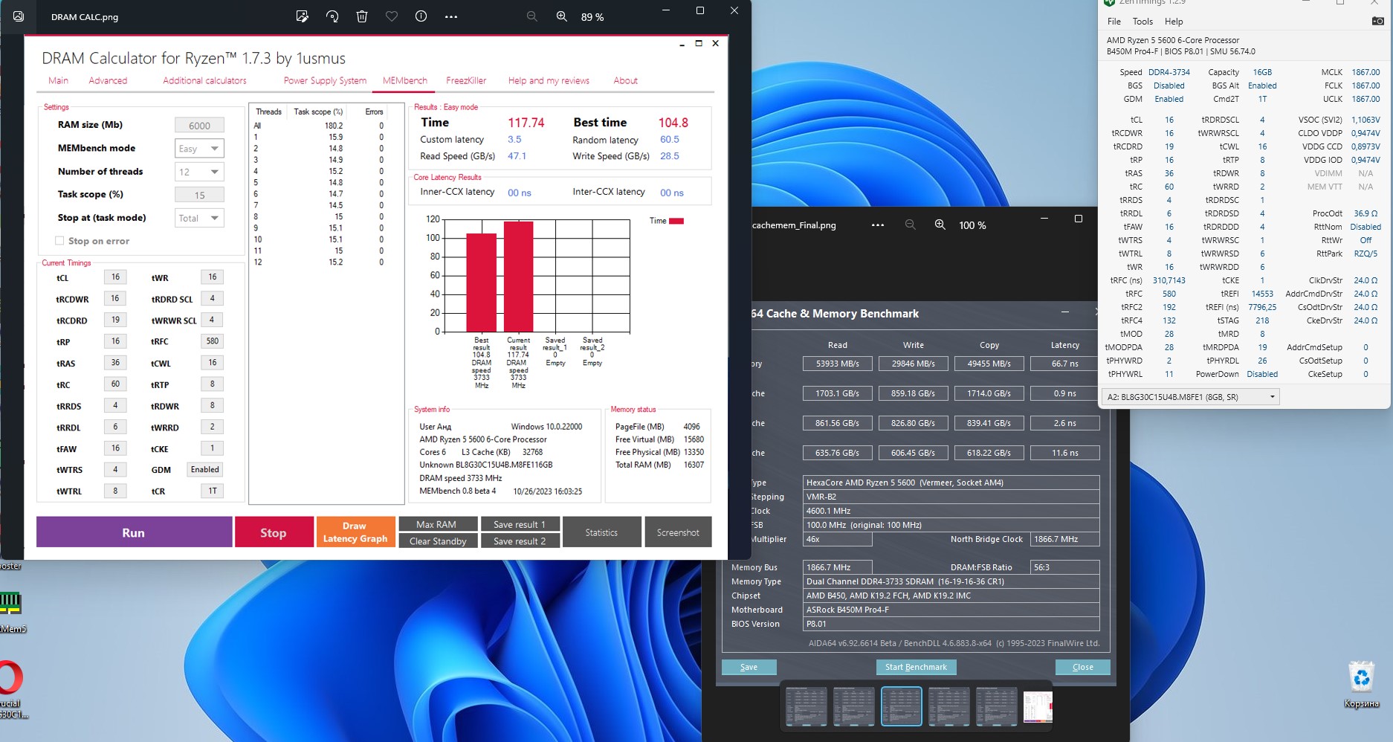This screenshot has width=1393, height=742.
Task: Click the Save button in AIDA64 benchmark
Action: [749, 667]
